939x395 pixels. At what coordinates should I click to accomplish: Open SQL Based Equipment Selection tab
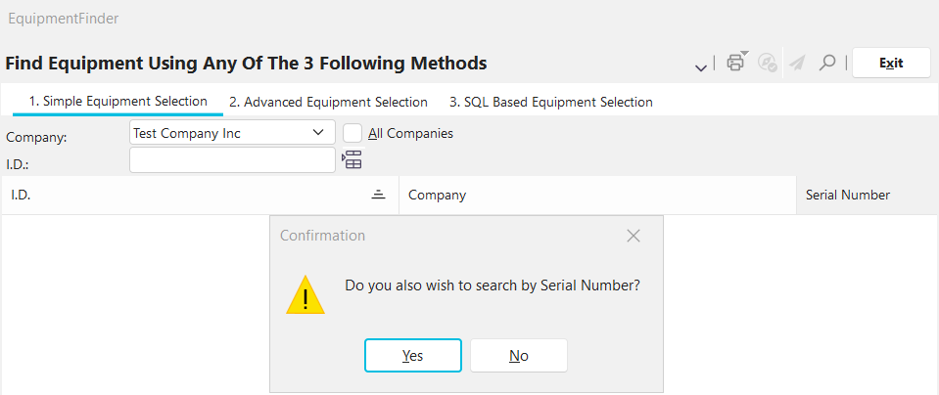click(x=550, y=102)
